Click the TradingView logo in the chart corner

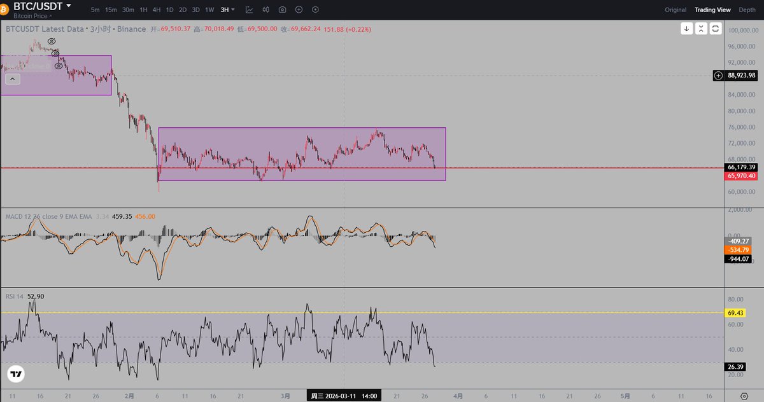tap(16, 375)
